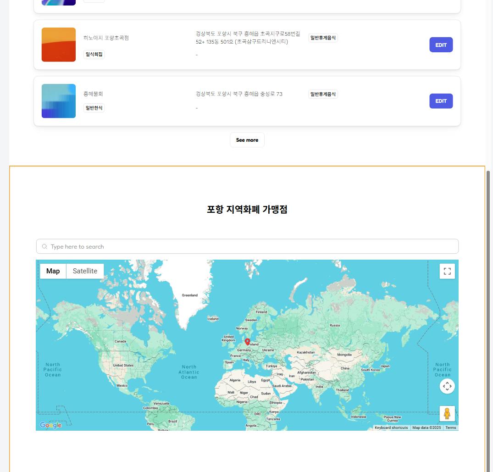Edit the 흥해물회 entry
Screen dimensions: 493x472
click(441, 101)
